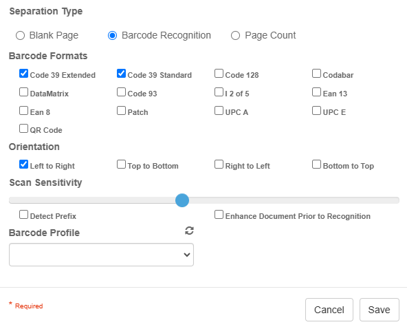Tick the UPC A checkbox
Viewport: 407px width, 329px height.
coord(219,110)
